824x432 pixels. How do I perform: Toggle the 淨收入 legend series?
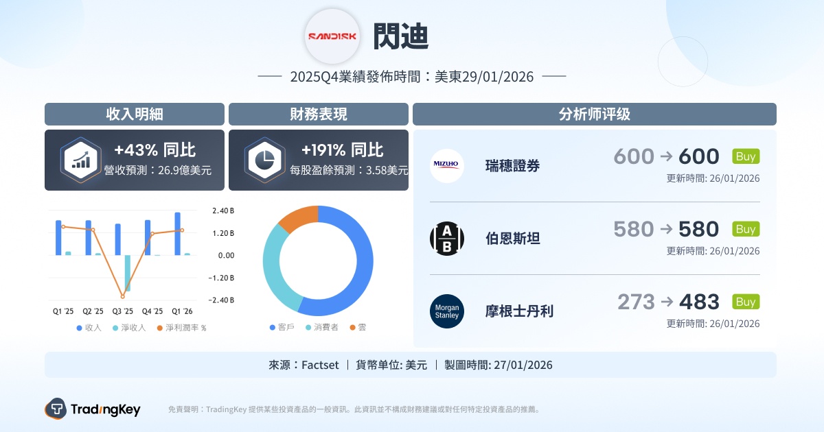[129, 328]
